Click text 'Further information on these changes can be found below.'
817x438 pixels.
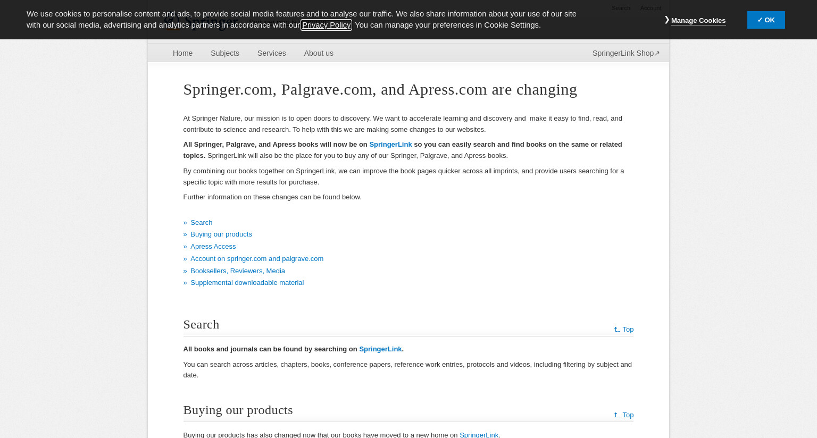coord(272,197)
